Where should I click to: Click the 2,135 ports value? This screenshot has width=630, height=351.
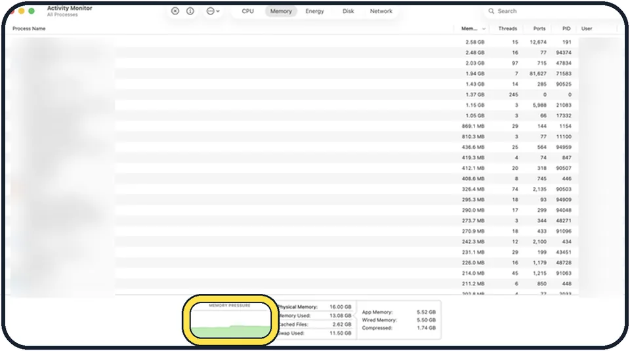click(539, 189)
